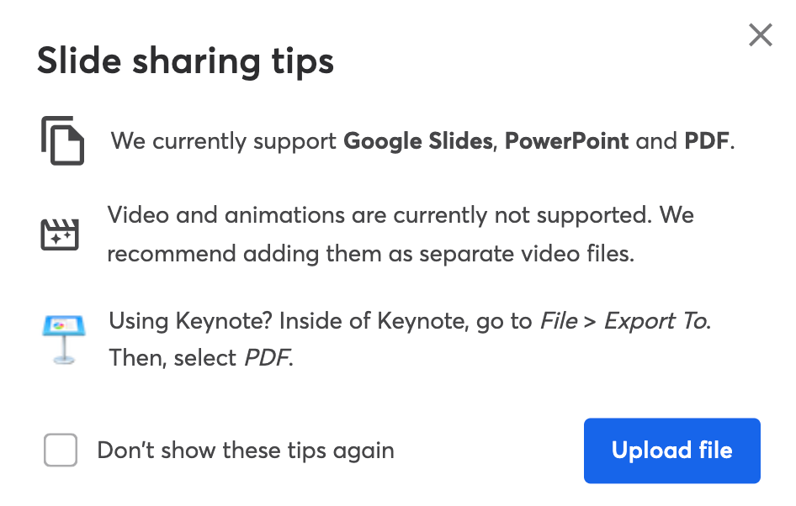
Task: Close the Slide sharing tips dialog
Action: (760, 35)
